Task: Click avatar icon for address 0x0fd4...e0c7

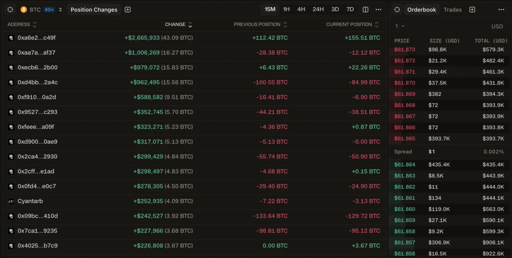Action: click(x=11, y=186)
